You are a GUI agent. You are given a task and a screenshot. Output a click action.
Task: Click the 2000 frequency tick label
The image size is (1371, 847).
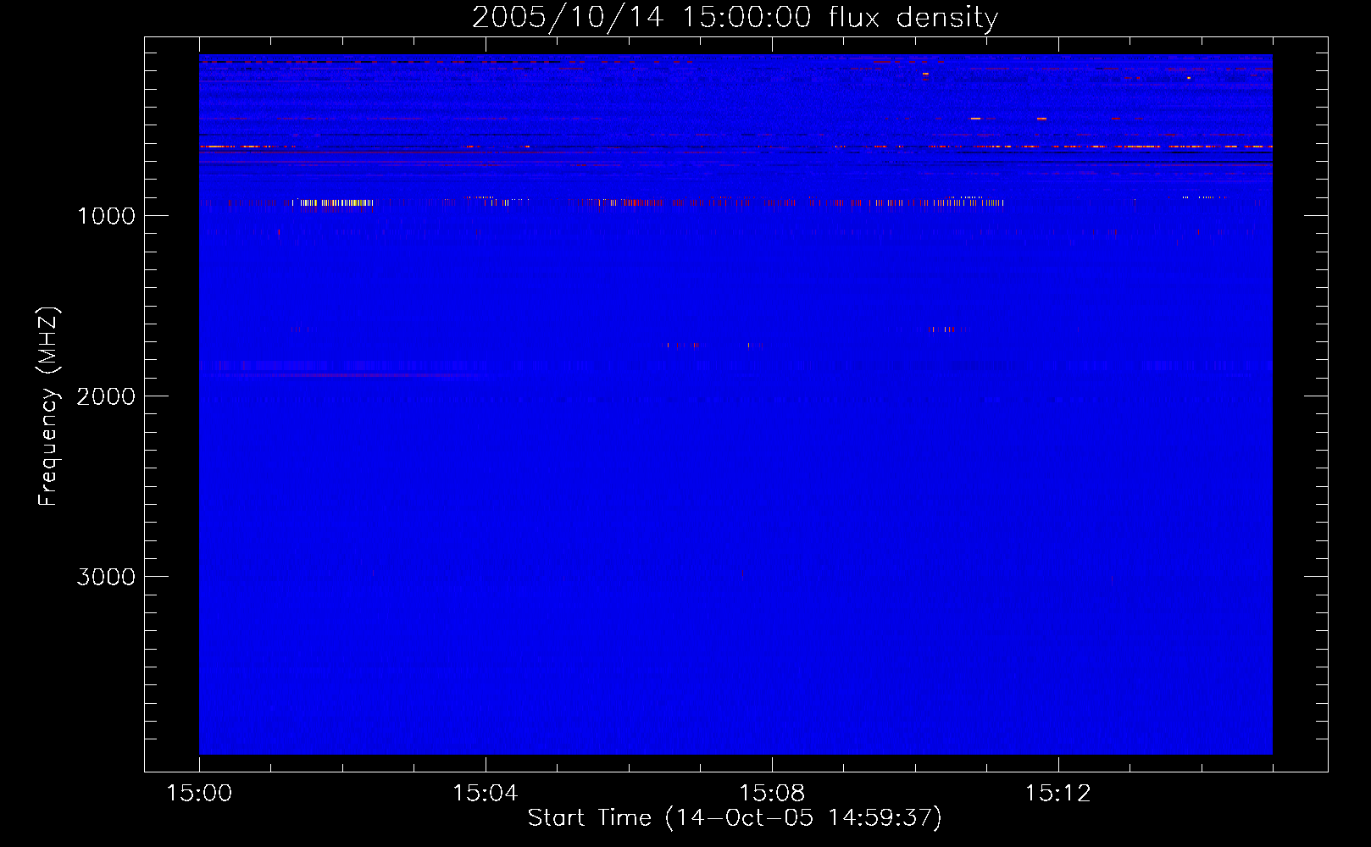106,396
